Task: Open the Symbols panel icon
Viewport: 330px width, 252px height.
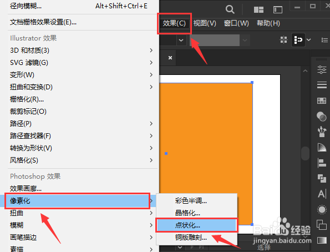Action: coord(322,132)
